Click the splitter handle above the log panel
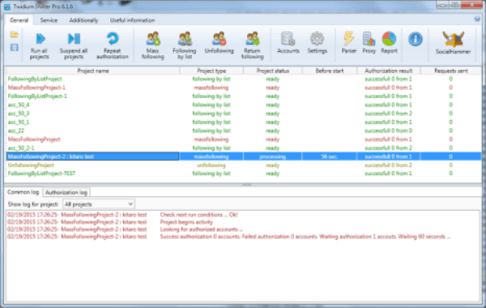The image size is (486, 308). 247,185
